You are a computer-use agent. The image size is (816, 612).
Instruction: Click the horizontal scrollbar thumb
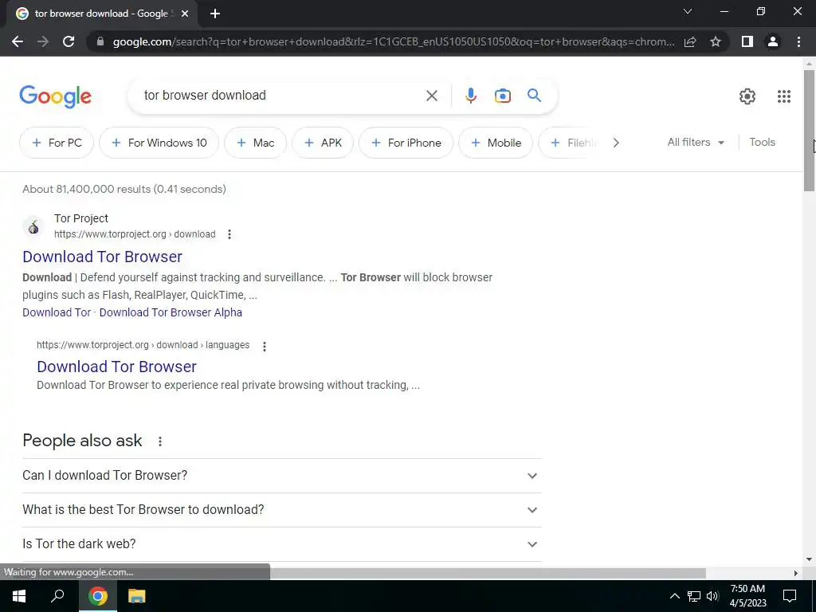tap(488, 573)
